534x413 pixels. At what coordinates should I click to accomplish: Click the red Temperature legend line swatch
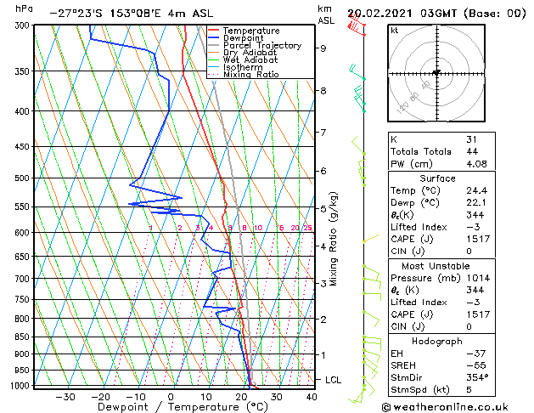213,31
